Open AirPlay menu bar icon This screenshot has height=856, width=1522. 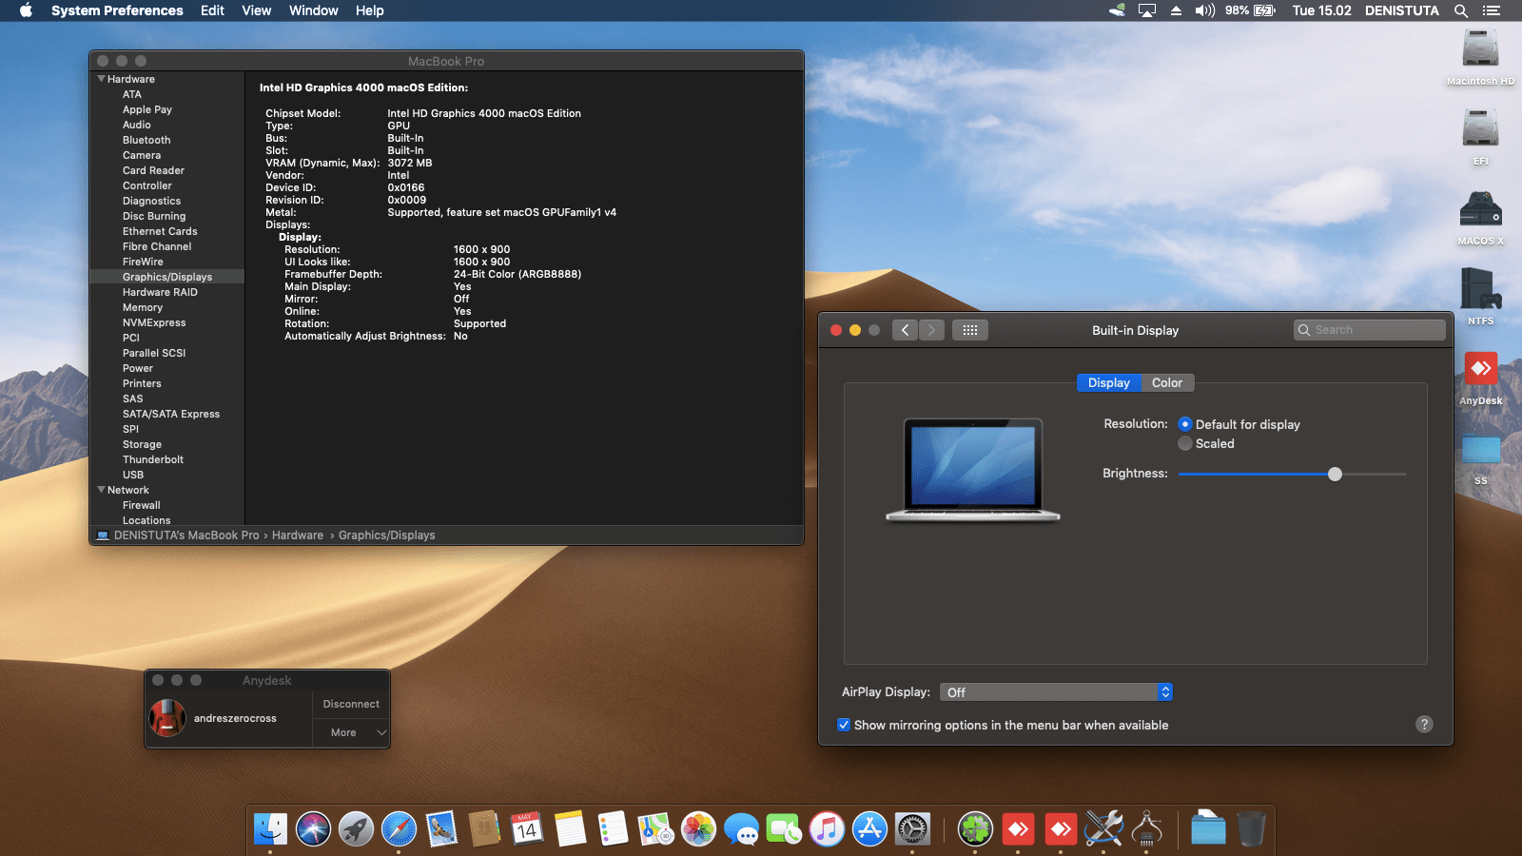click(1147, 10)
